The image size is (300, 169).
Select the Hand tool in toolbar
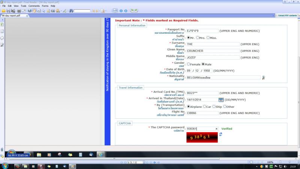pos(34,11)
